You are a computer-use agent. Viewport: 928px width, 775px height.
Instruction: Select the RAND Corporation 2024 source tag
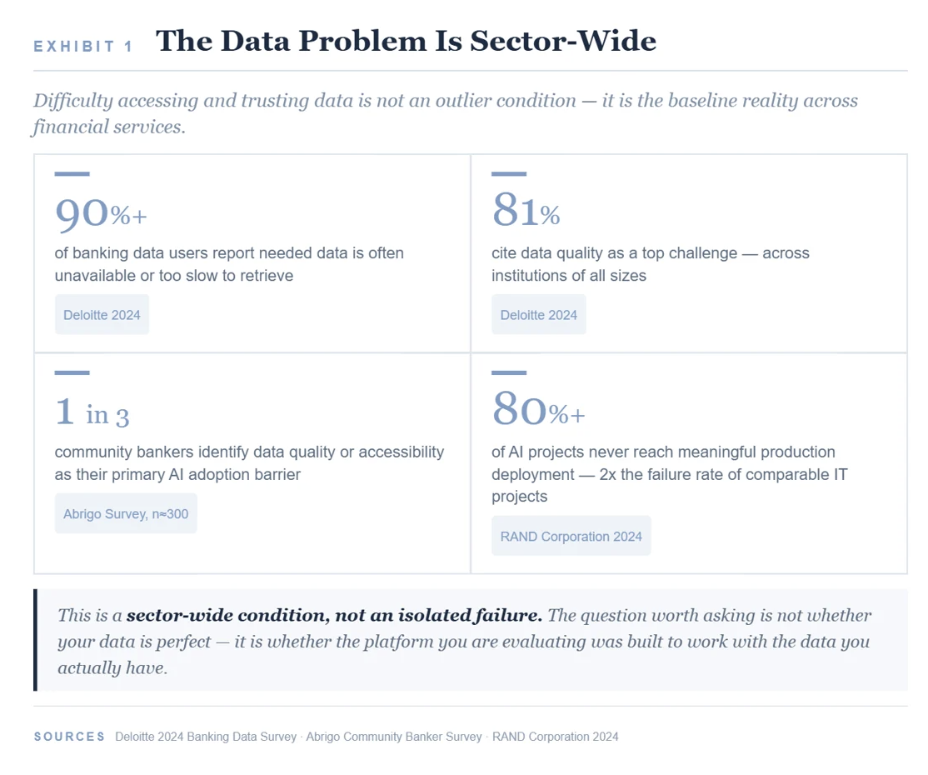coord(571,536)
